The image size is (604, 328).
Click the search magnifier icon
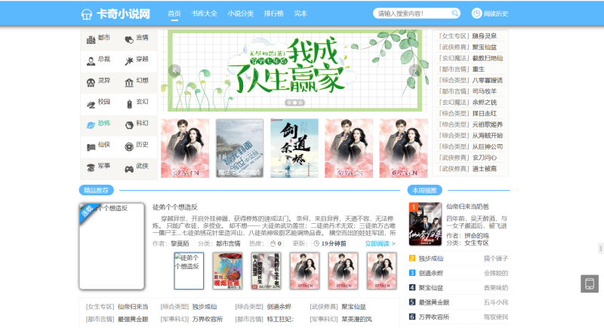pos(455,14)
